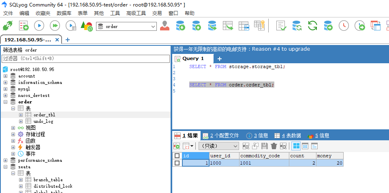Expand the mysql database node
This screenshot has width=389, height=193.
[5, 89]
